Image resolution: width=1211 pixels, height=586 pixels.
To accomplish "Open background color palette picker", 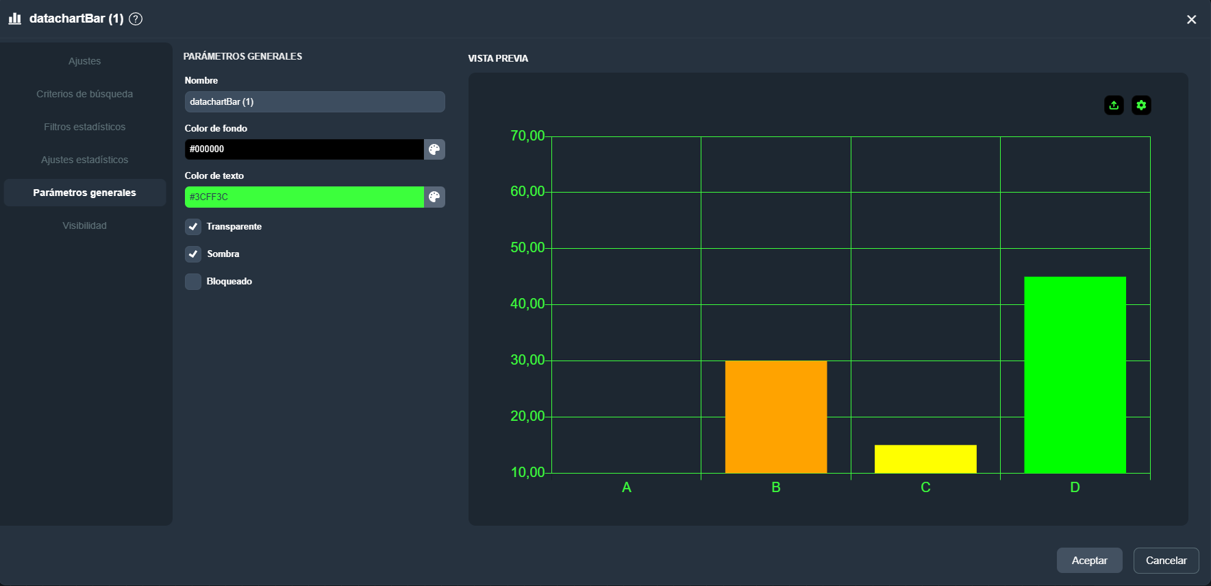I will click(434, 149).
